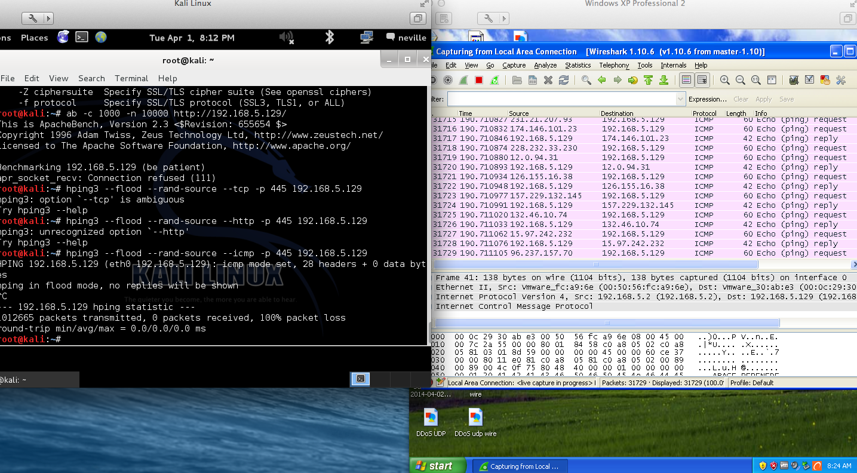Launch Iceweasel browser from Kali top panel
Viewport: 857px width, 473px height.
click(63, 37)
